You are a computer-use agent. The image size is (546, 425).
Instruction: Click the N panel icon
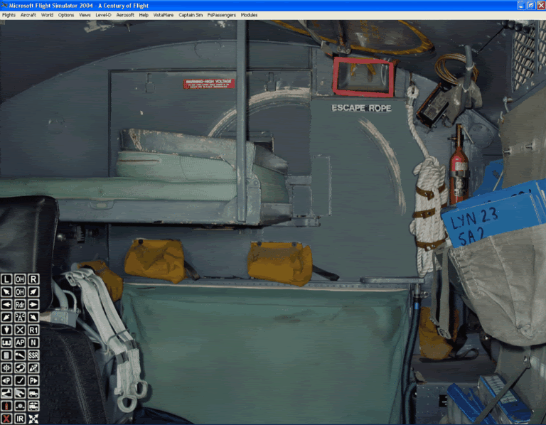coord(33,343)
